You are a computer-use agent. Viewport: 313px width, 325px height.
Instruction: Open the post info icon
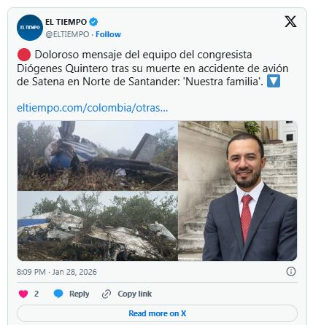coord(291,271)
